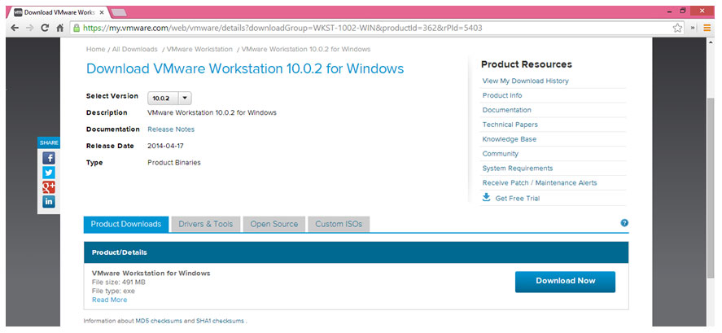Click the vertical page scrollbar thumb
This screenshot has width=722, height=333.
tap(711, 188)
